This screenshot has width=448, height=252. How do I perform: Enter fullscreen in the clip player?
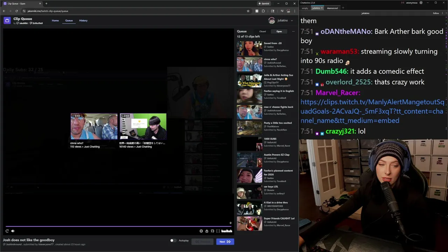click(x=218, y=231)
